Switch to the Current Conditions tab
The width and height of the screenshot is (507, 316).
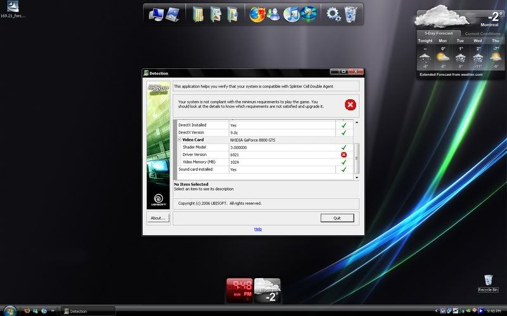482,33
